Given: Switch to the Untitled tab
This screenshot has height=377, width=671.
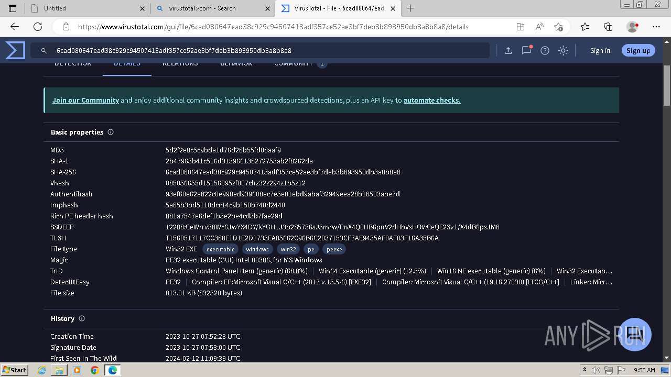Looking at the screenshot, I should click(x=88, y=8).
